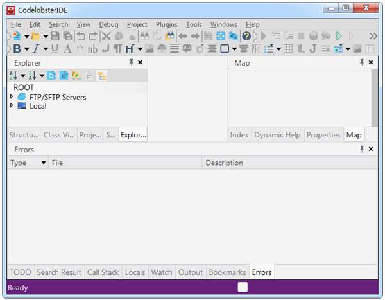The width and height of the screenshot is (385, 300).
Task: Click the Italic I formatting icon
Action: pos(36,49)
